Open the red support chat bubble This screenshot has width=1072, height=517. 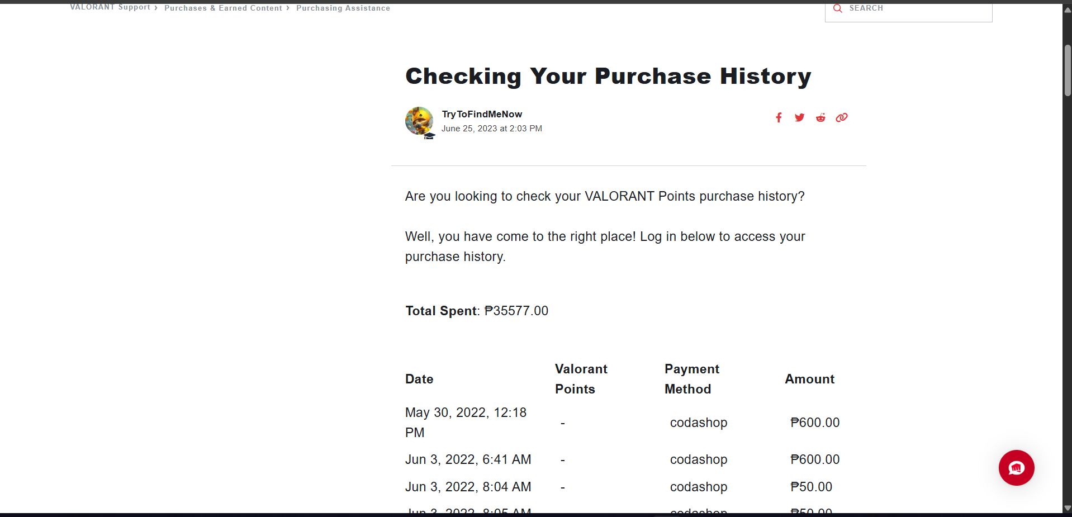point(1016,468)
